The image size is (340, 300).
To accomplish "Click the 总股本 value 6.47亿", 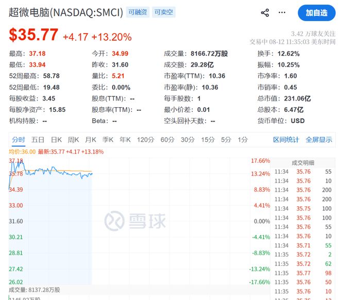I will (294, 110).
